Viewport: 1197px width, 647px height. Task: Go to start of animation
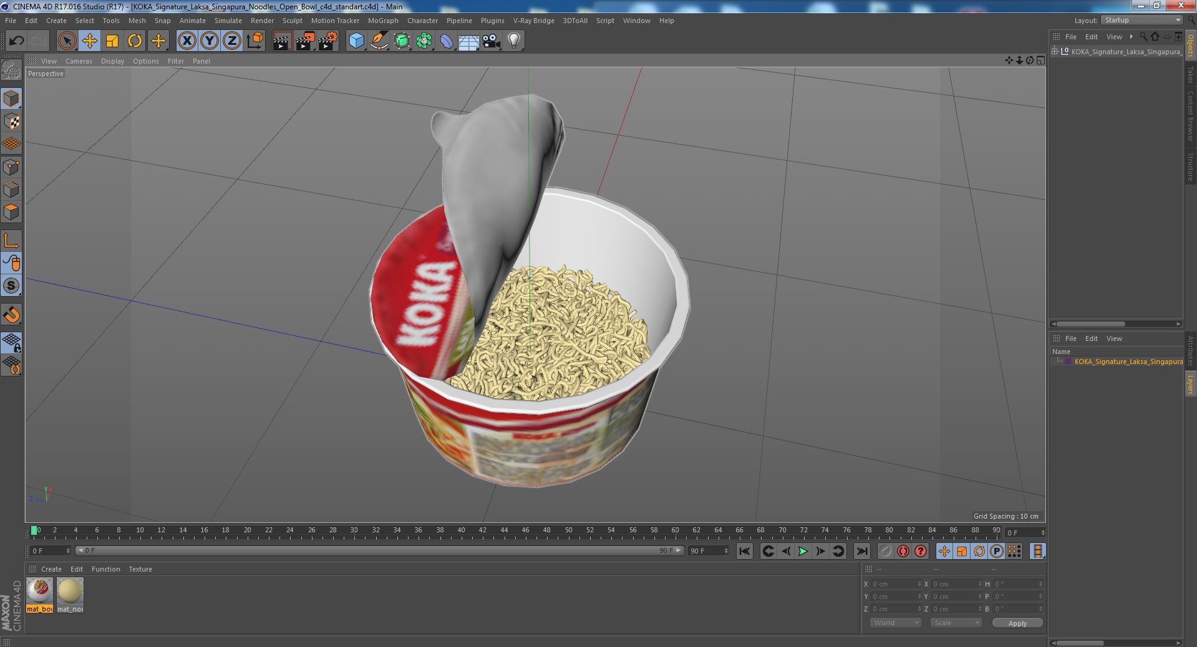pos(744,551)
